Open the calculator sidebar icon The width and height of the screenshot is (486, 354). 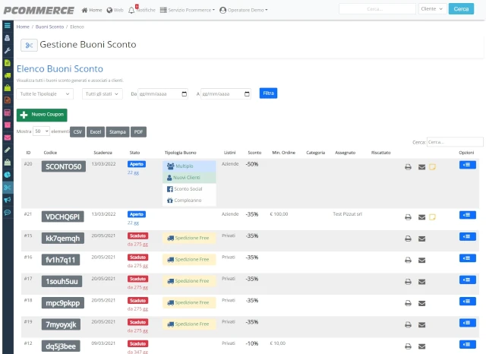[8, 112]
